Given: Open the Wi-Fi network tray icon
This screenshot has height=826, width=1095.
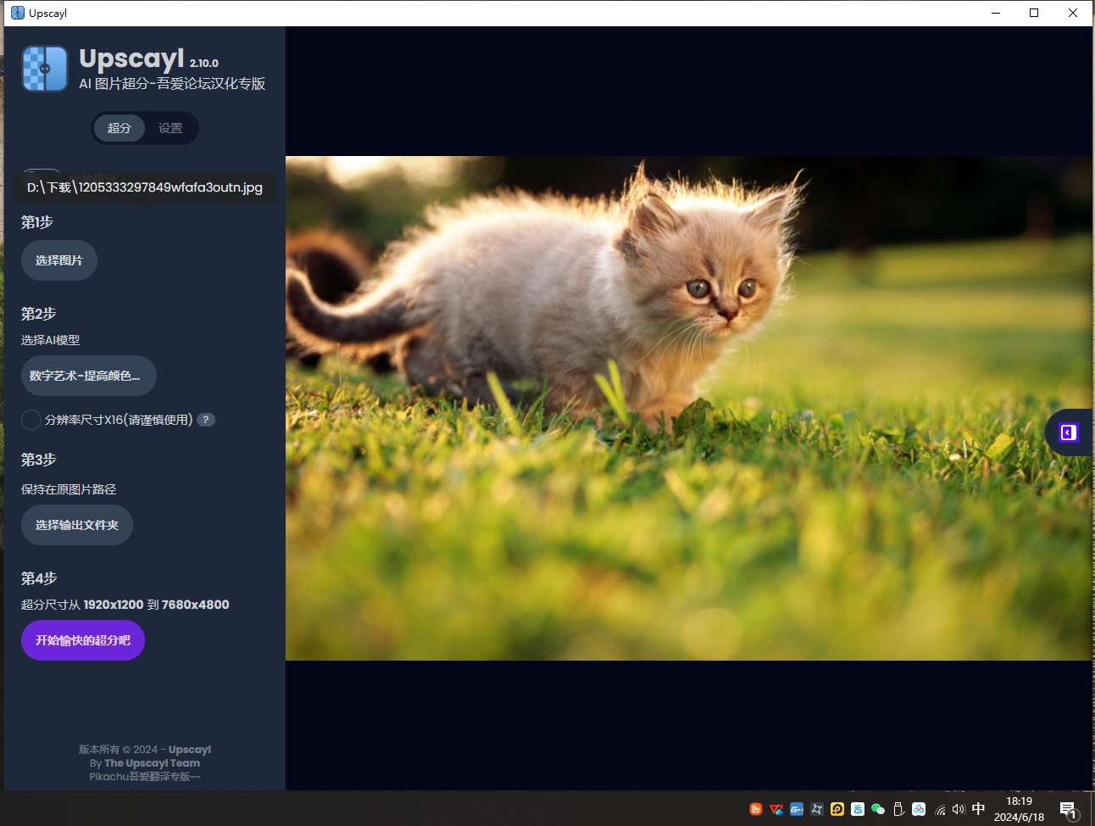Looking at the screenshot, I should (x=940, y=809).
